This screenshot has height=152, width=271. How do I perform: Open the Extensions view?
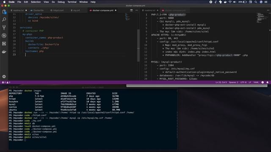[x=4, y=43]
